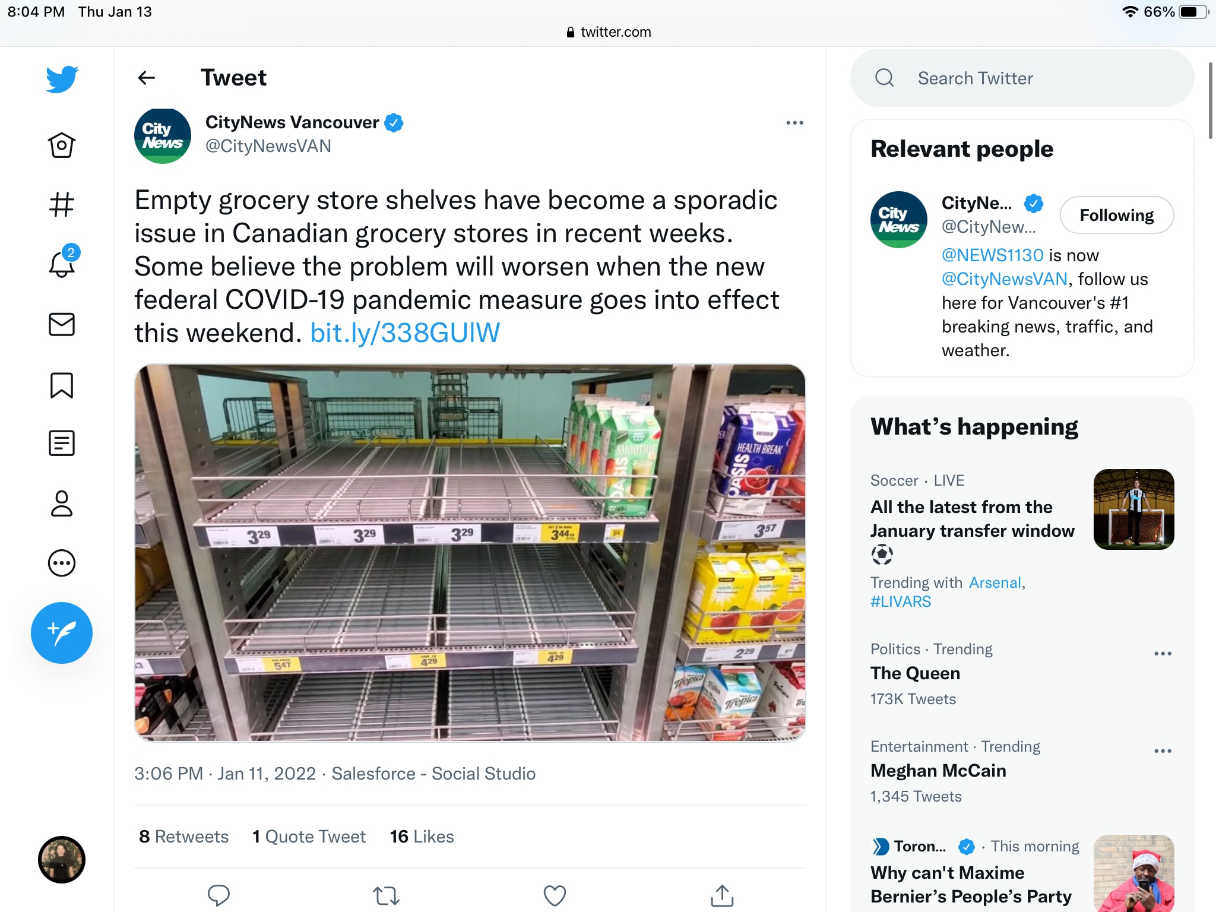Open the Lists icon in sidebar

pos(61,444)
